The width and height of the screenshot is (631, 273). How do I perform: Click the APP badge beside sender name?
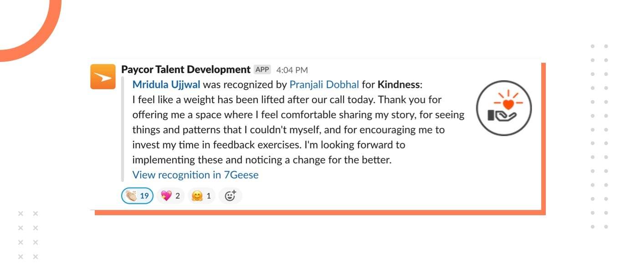(x=262, y=70)
